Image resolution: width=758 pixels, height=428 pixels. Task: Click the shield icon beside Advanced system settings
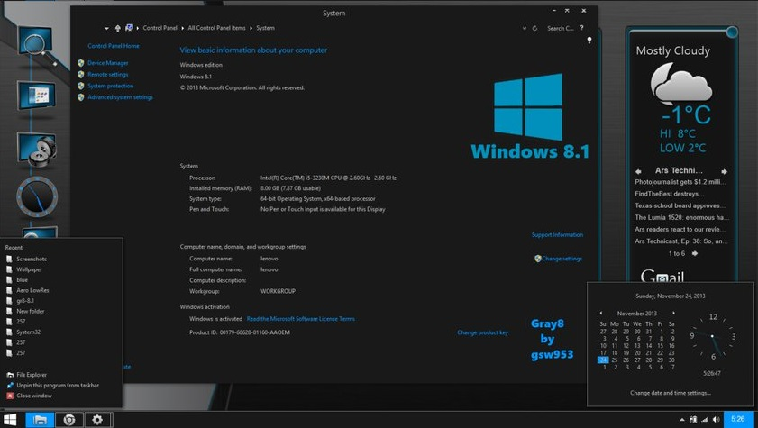pyautogui.click(x=81, y=97)
